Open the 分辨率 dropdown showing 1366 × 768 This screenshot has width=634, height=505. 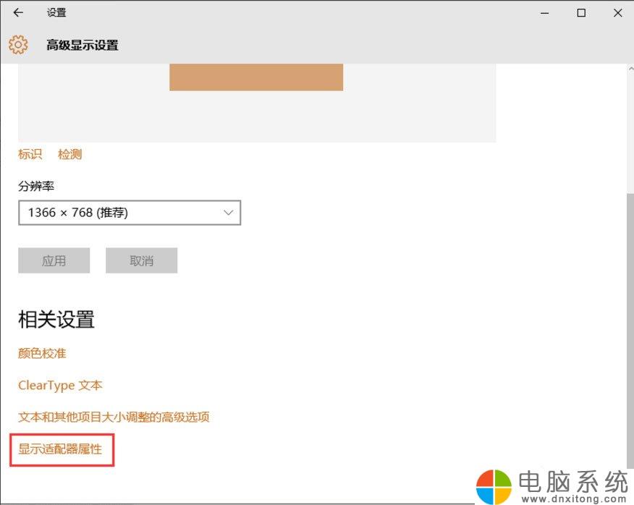(x=130, y=213)
